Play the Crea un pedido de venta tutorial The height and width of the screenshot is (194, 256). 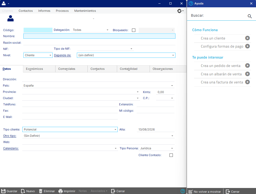(x=247, y=66)
